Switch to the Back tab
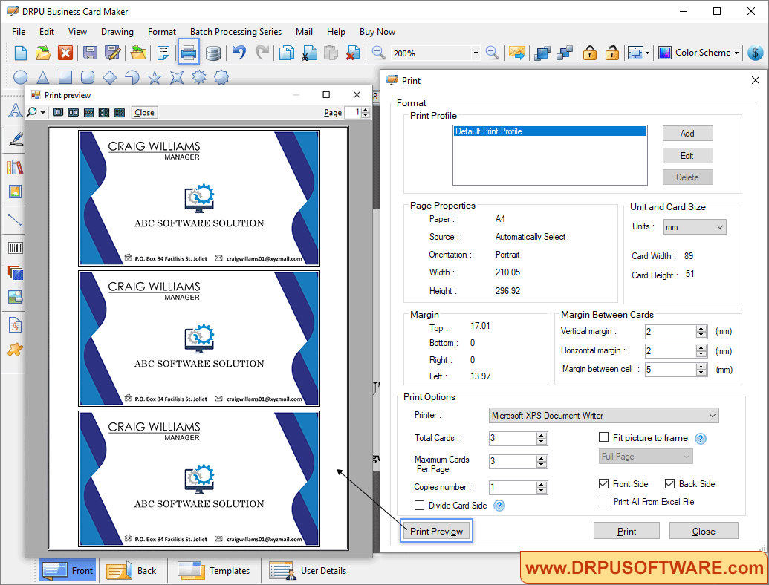The height and width of the screenshot is (585, 769). pyautogui.click(x=132, y=571)
